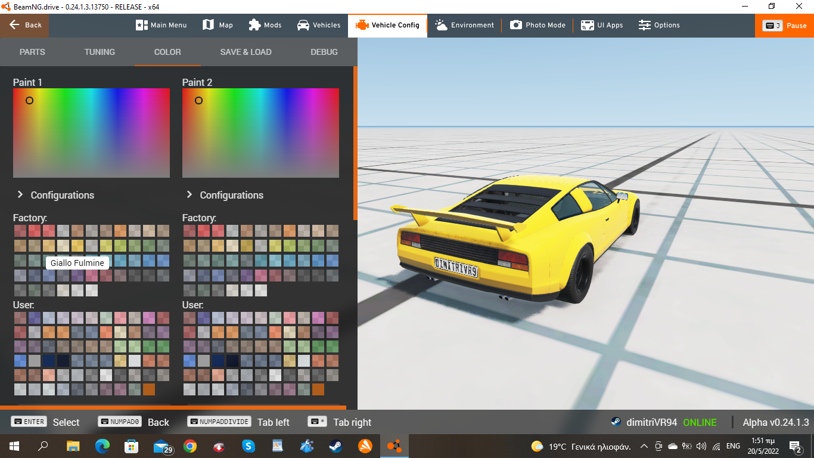
Task: Open the Options menu
Action: tap(659, 25)
